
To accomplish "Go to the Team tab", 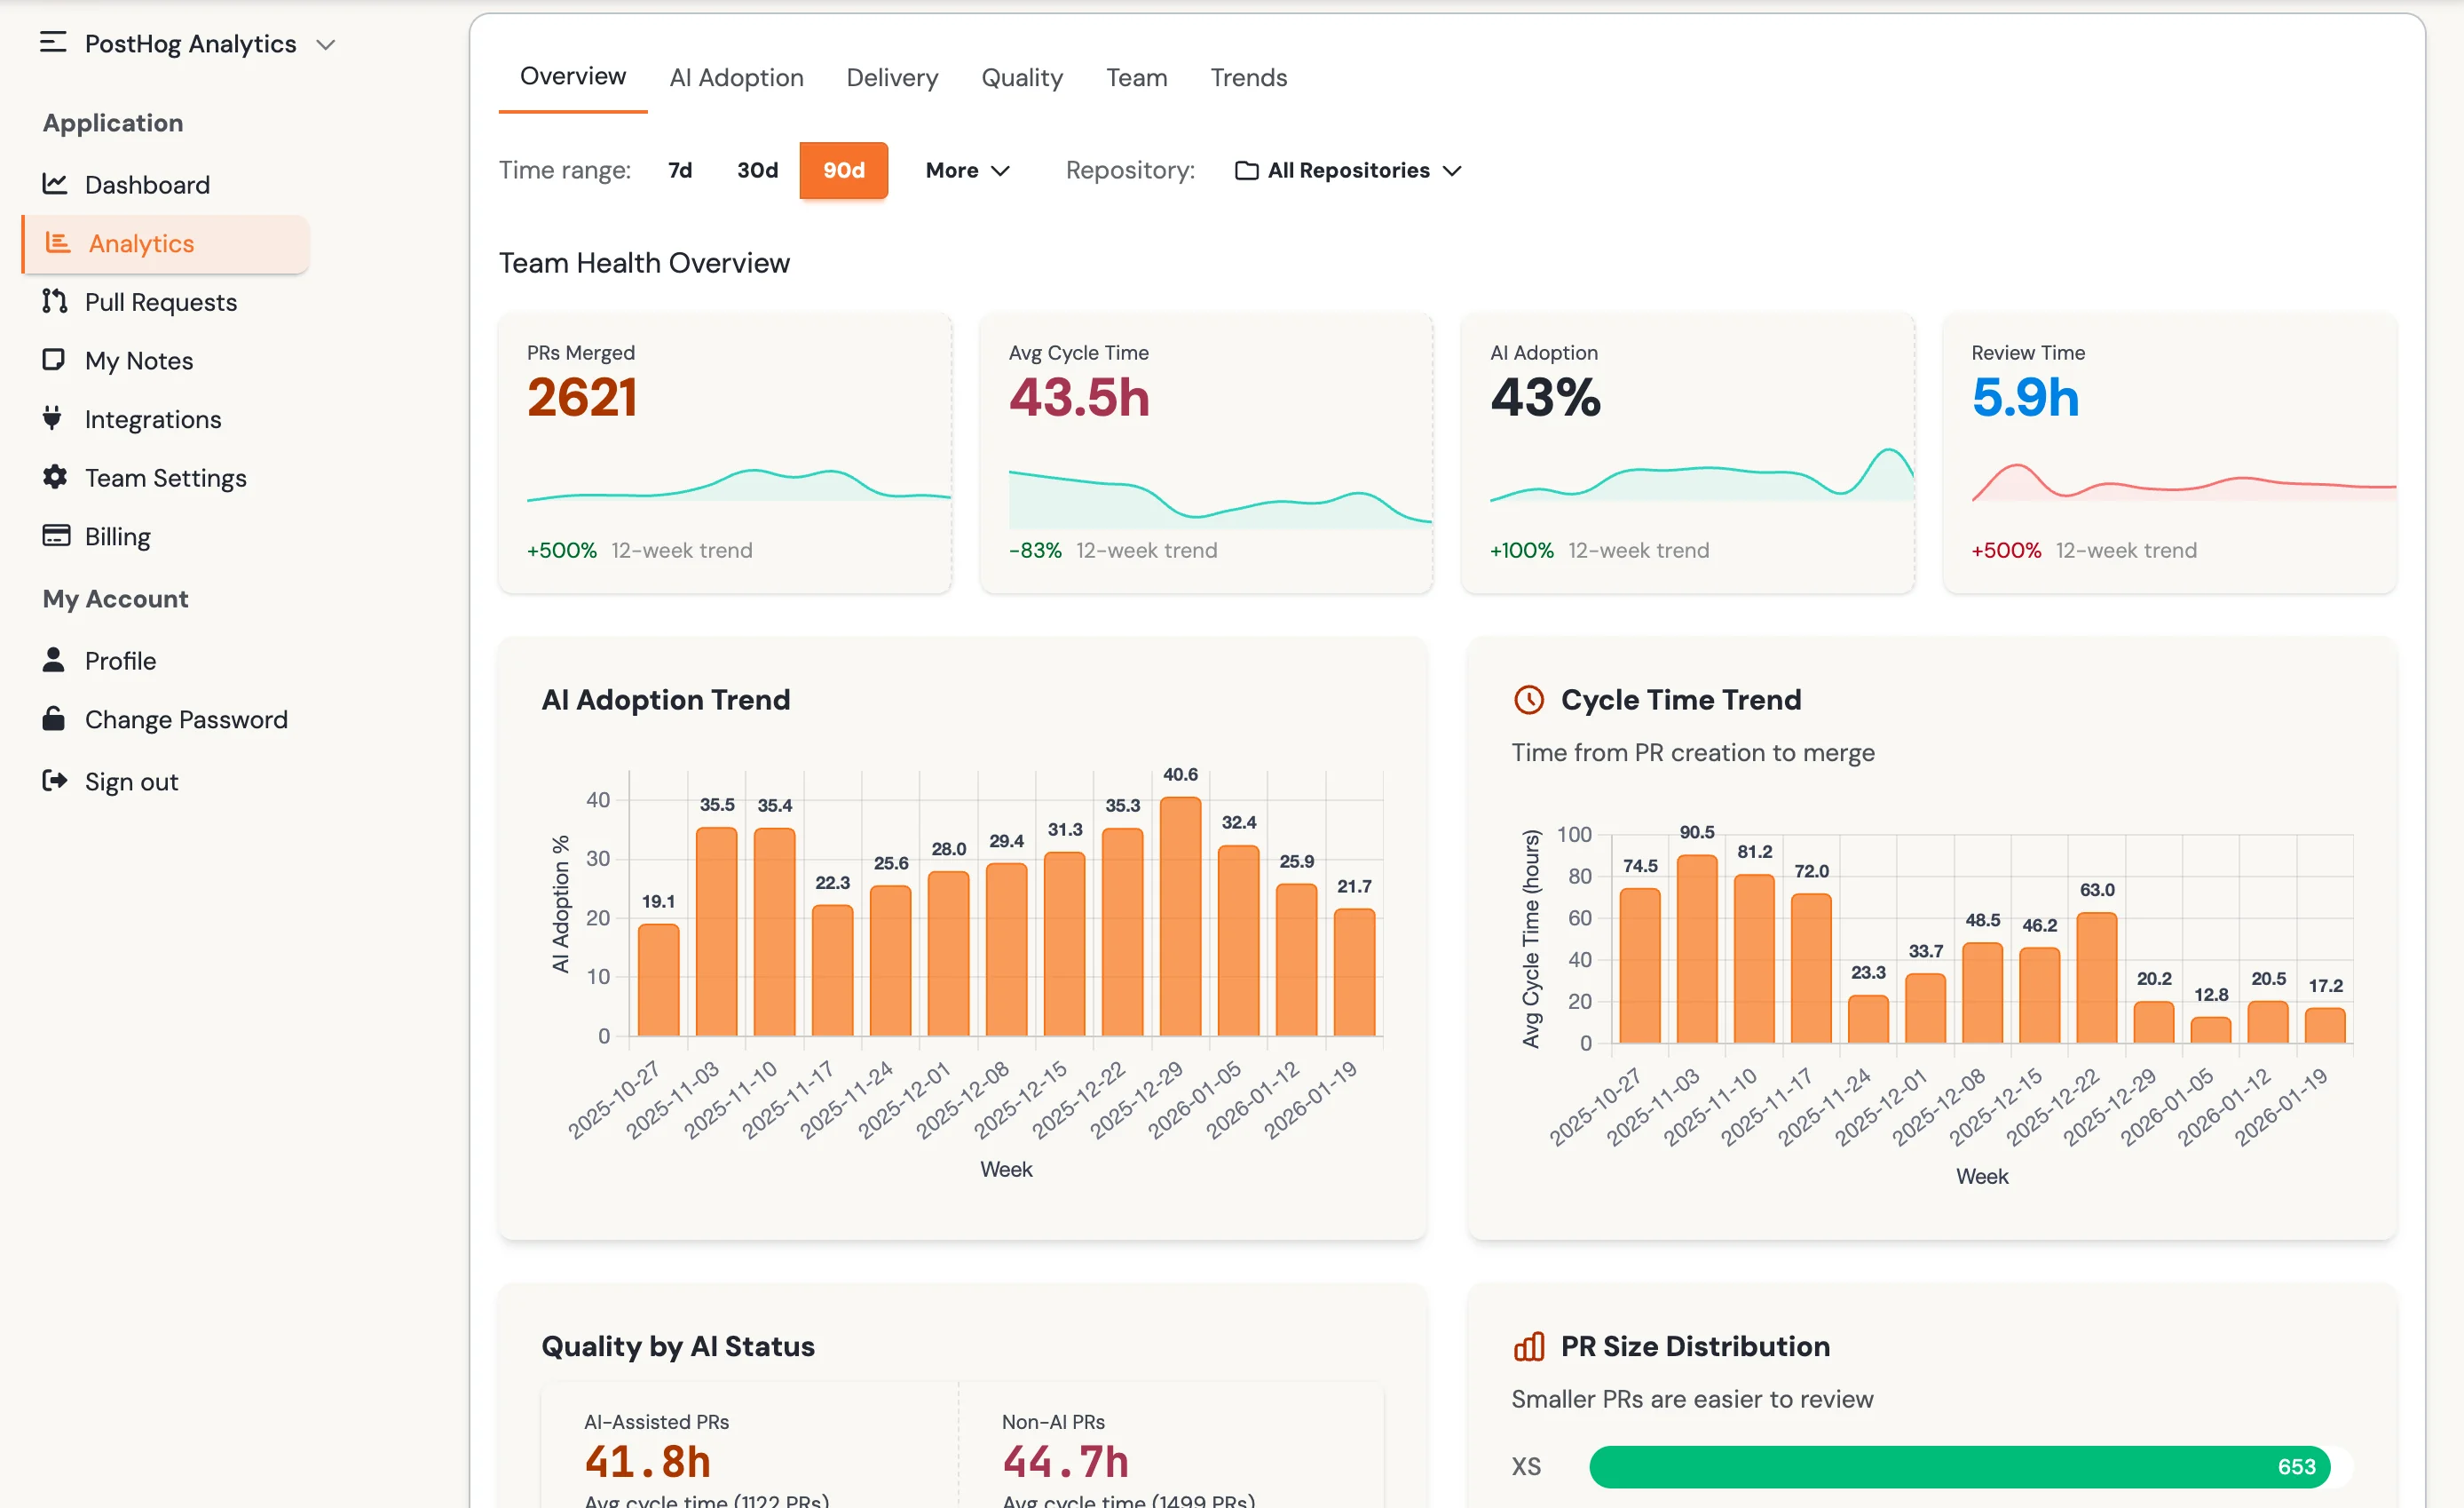I will (1136, 78).
